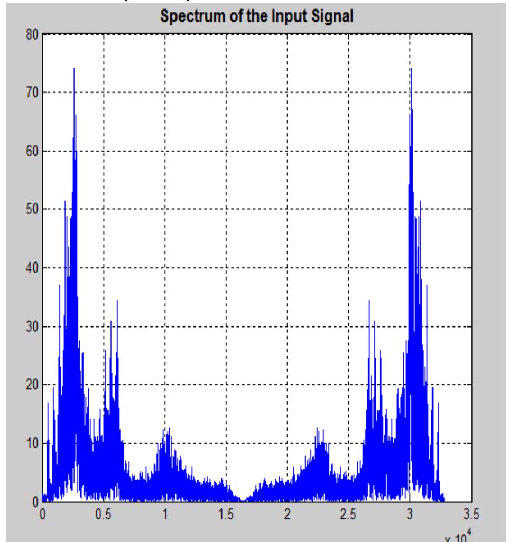The height and width of the screenshot is (542, 509).
Task: Click the y-axis label 10
Action: 32,443
